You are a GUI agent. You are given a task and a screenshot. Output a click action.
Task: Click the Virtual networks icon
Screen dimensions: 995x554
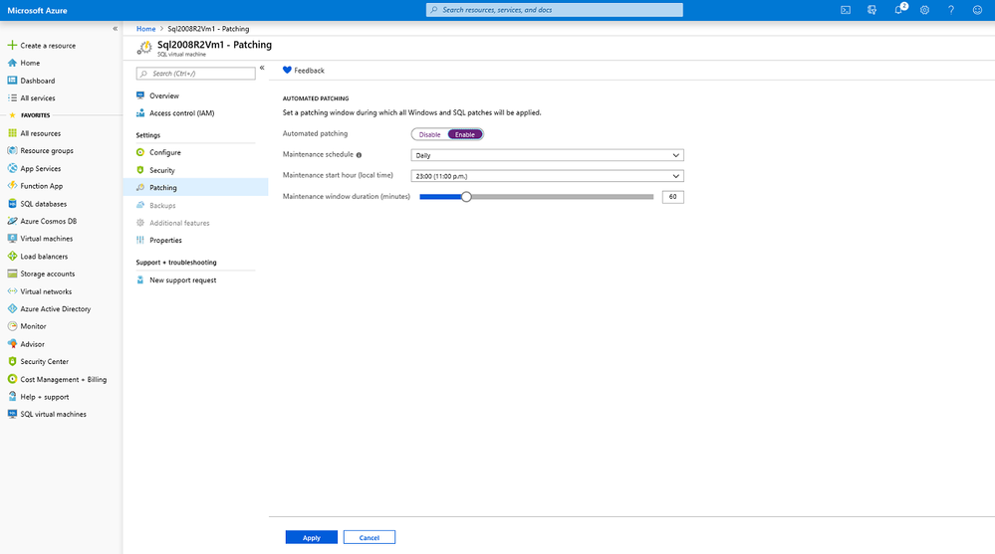coord(12,291)
